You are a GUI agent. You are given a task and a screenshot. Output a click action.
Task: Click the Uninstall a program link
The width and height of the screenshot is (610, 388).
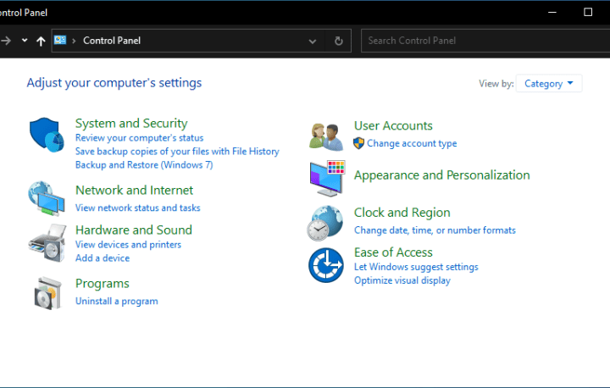tap(116, 301)
